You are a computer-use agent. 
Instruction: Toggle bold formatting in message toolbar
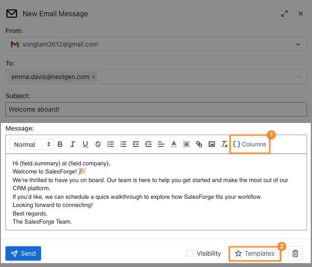point(60,145)
